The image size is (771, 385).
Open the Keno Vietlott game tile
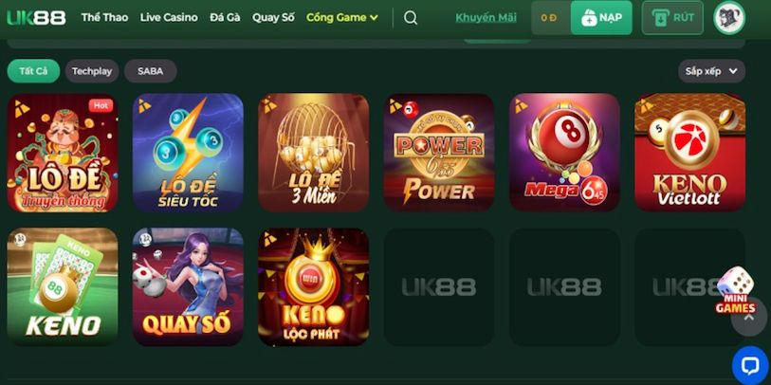click(689, 153)
